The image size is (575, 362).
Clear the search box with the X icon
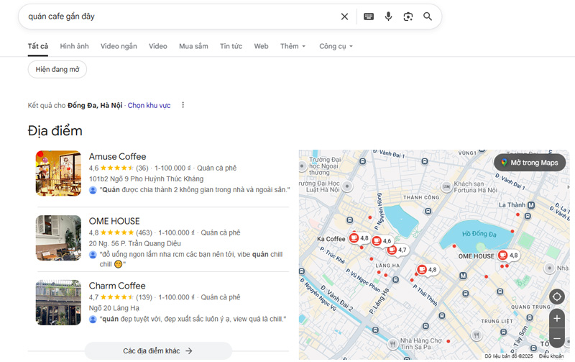pyautogui.click(x=344, y=17)
